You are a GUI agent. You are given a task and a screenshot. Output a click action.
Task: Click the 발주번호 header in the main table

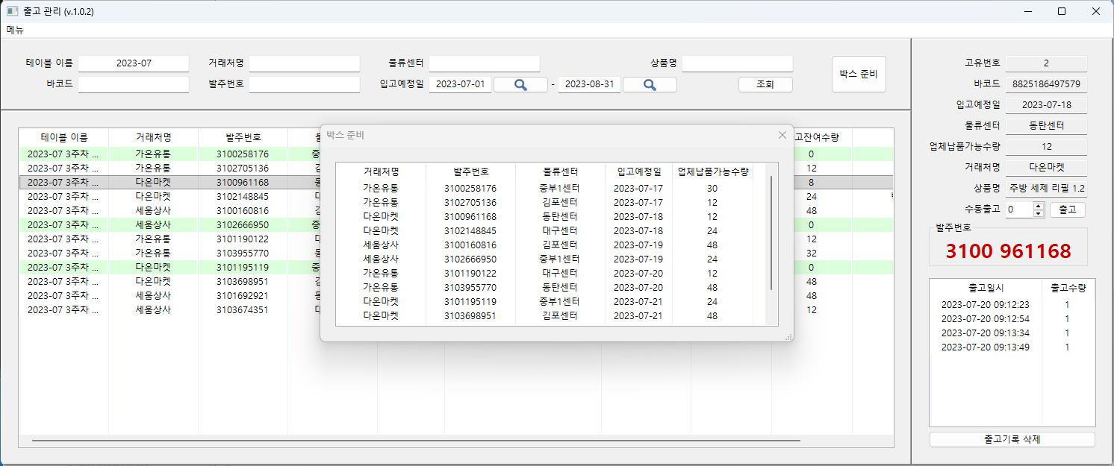coord(243,137)
